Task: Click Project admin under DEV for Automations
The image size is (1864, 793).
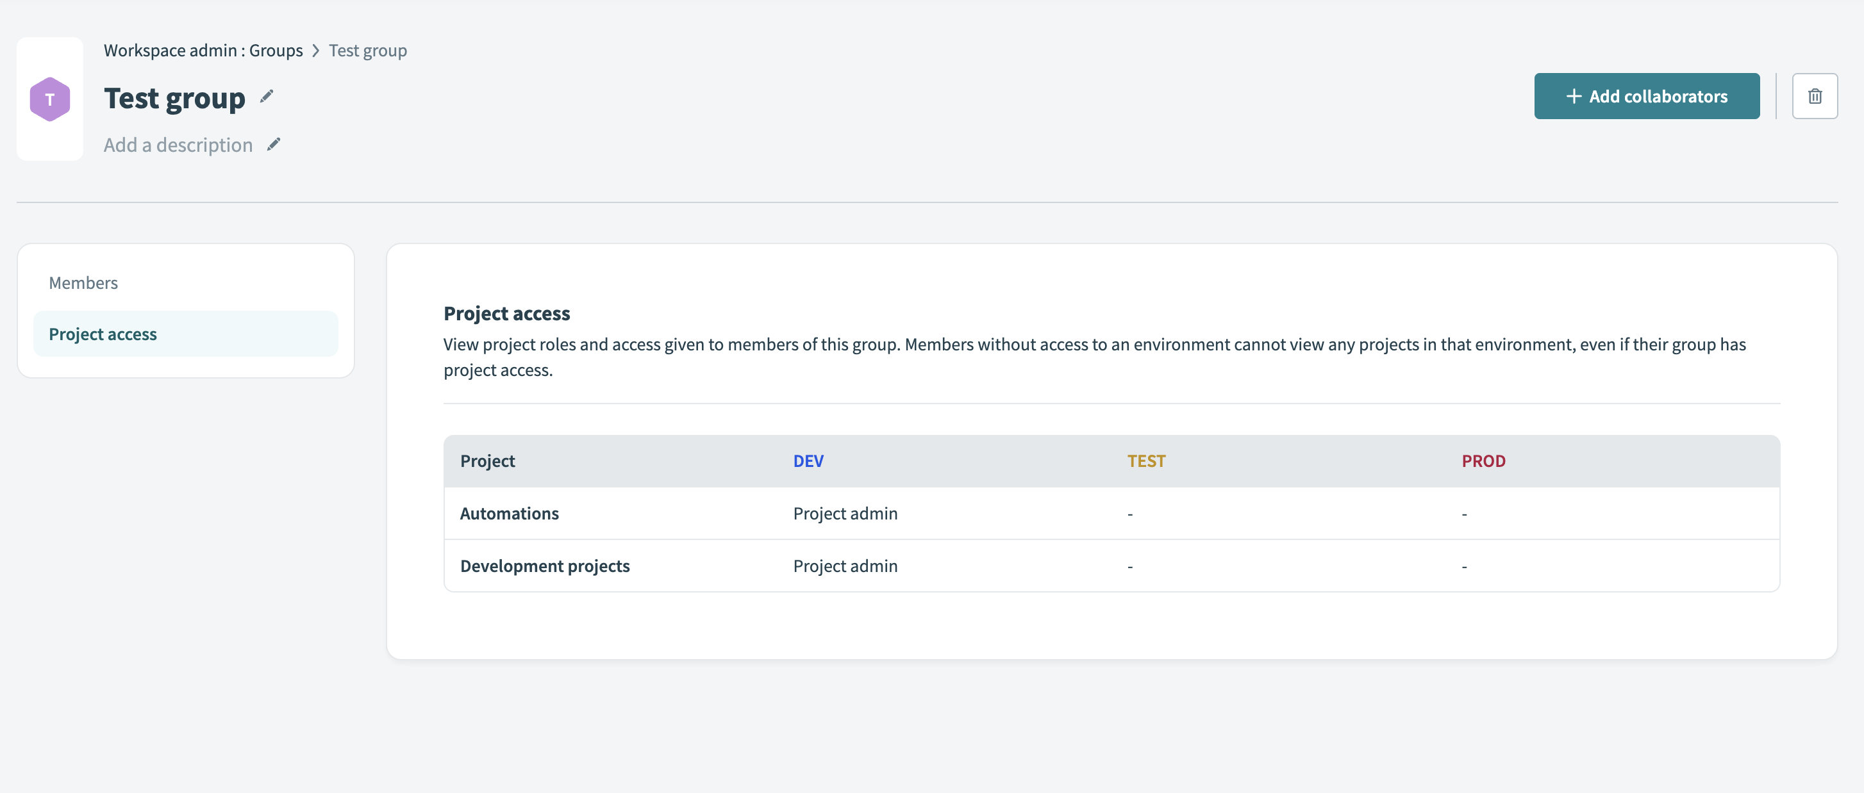Action: [x=844, y=513]
